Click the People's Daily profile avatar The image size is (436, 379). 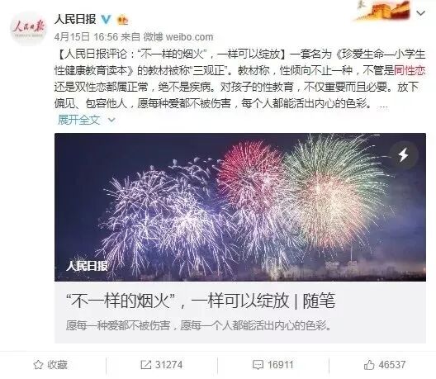28,29
